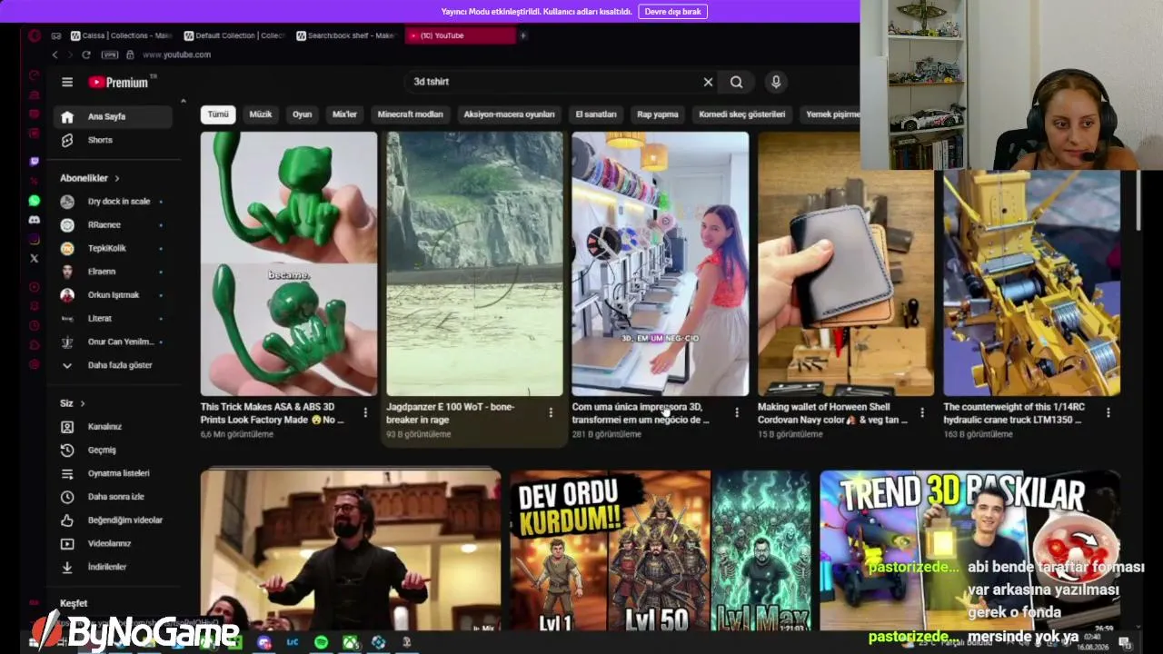
Task: Open Instagram from the browser sidebar
Action: pos(35,239)
